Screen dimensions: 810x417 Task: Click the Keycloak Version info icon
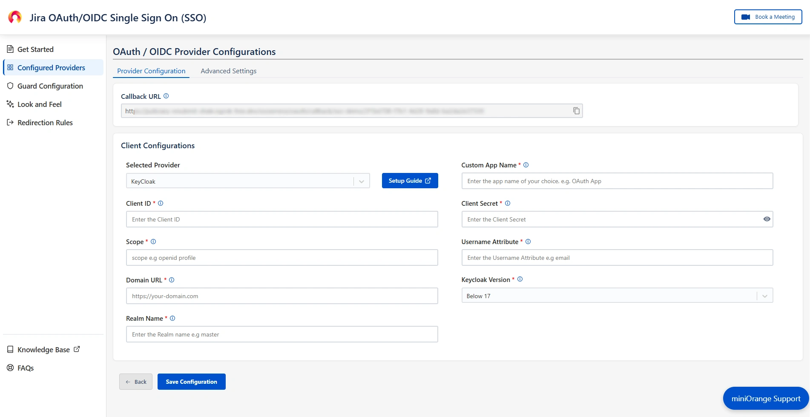(520, 279)
